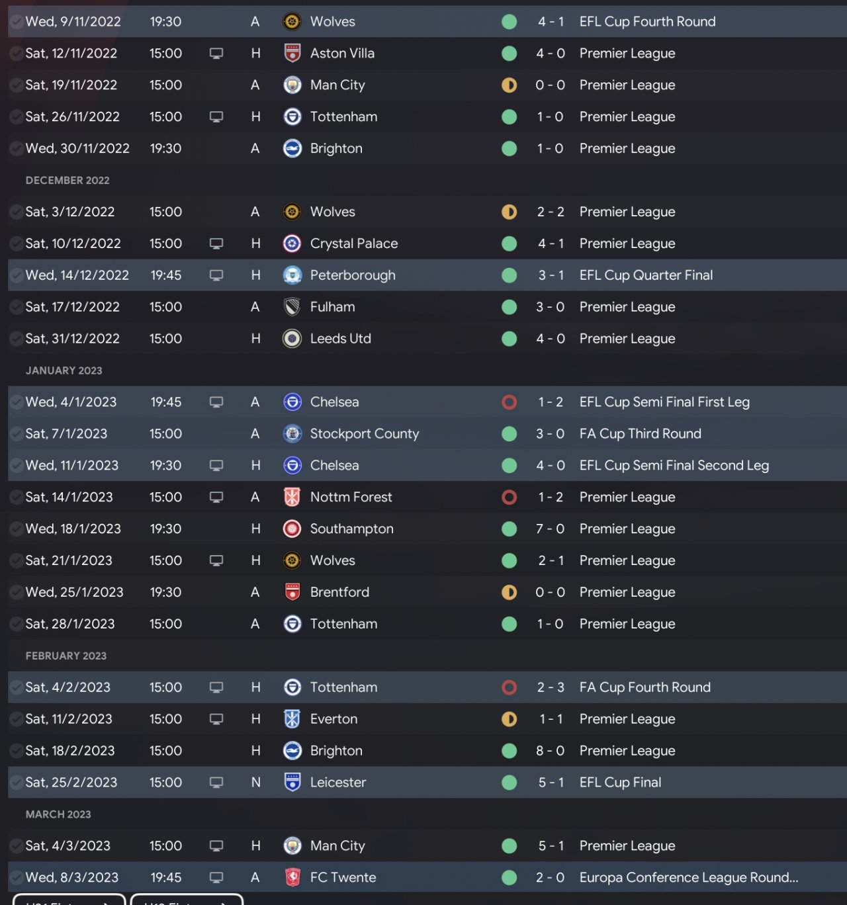This screenshot has width=847, height=905.
Task: Click the Stockport County club badge
Action: [292, 434]
